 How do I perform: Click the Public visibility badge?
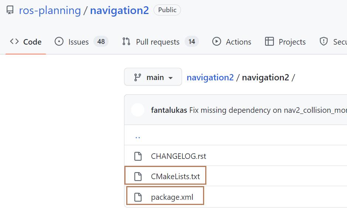tap(167, 10)
